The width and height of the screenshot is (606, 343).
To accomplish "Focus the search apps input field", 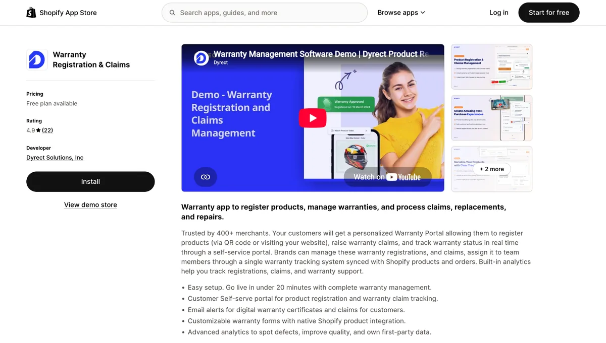I will 265,13.
